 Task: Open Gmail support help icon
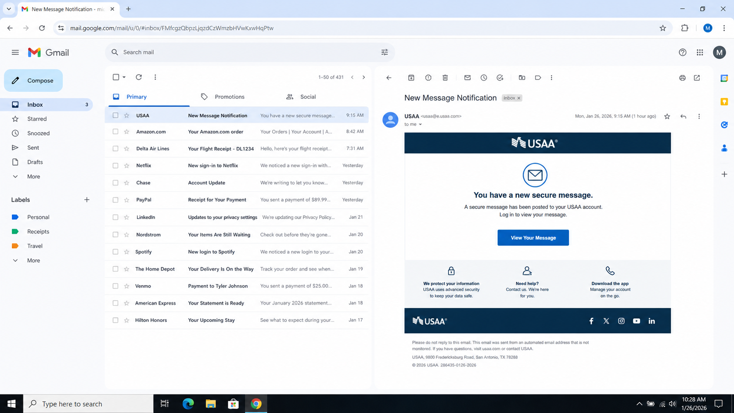click(682, 52)
